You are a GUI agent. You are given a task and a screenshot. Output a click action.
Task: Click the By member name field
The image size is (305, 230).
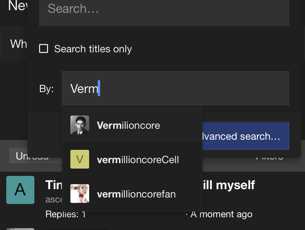[175, 88]
